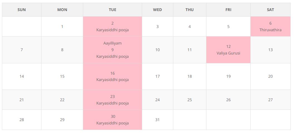Open Karyasiddhi pooja on the 23rd
The image size is (294, 133).
click(112, 103)
